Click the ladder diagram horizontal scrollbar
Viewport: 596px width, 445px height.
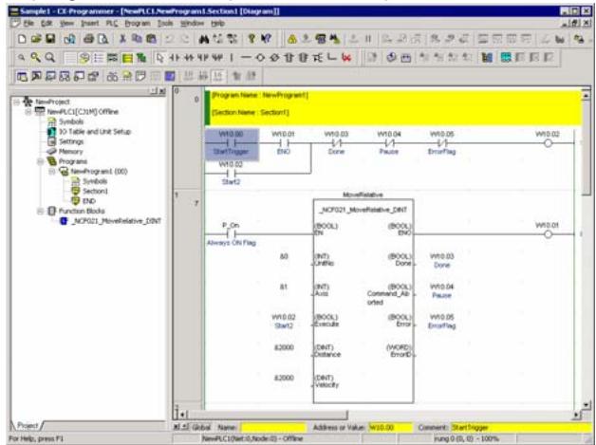click(379, 415)
